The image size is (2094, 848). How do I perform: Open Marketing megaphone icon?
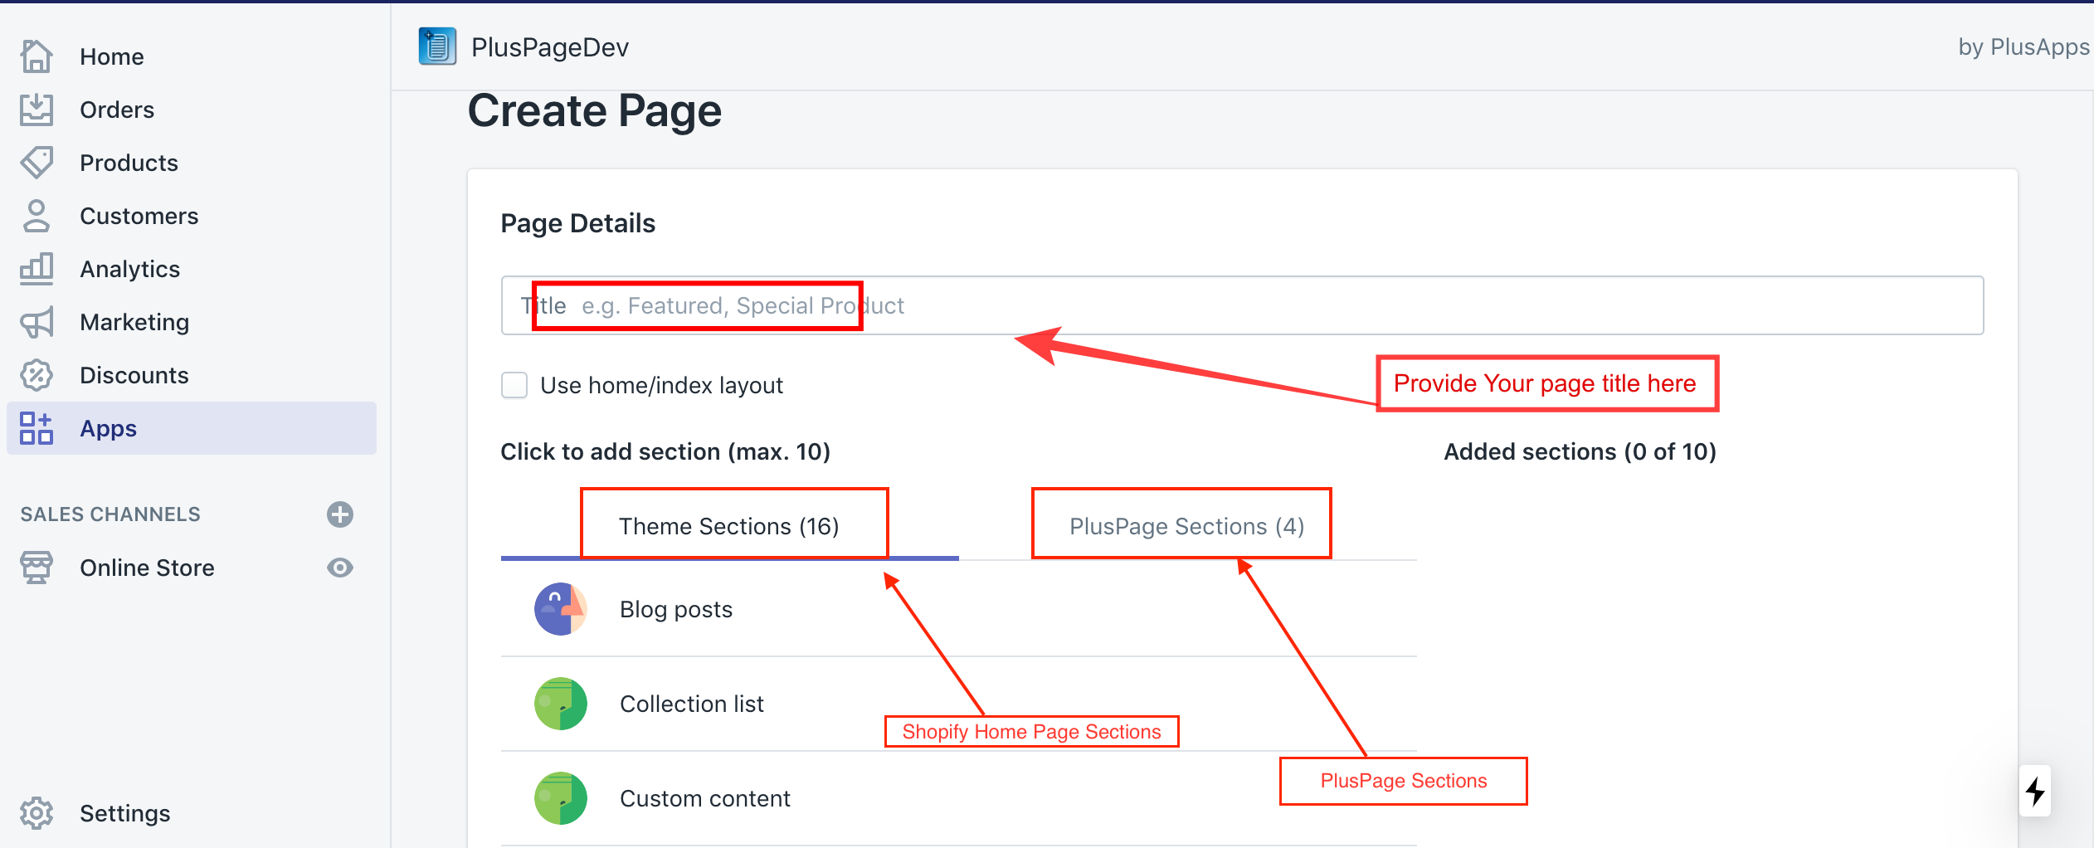tap(37, 322)
